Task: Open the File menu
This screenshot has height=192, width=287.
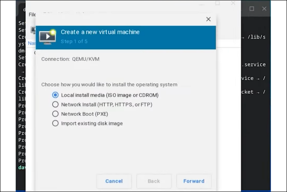Action: (32, 14)
